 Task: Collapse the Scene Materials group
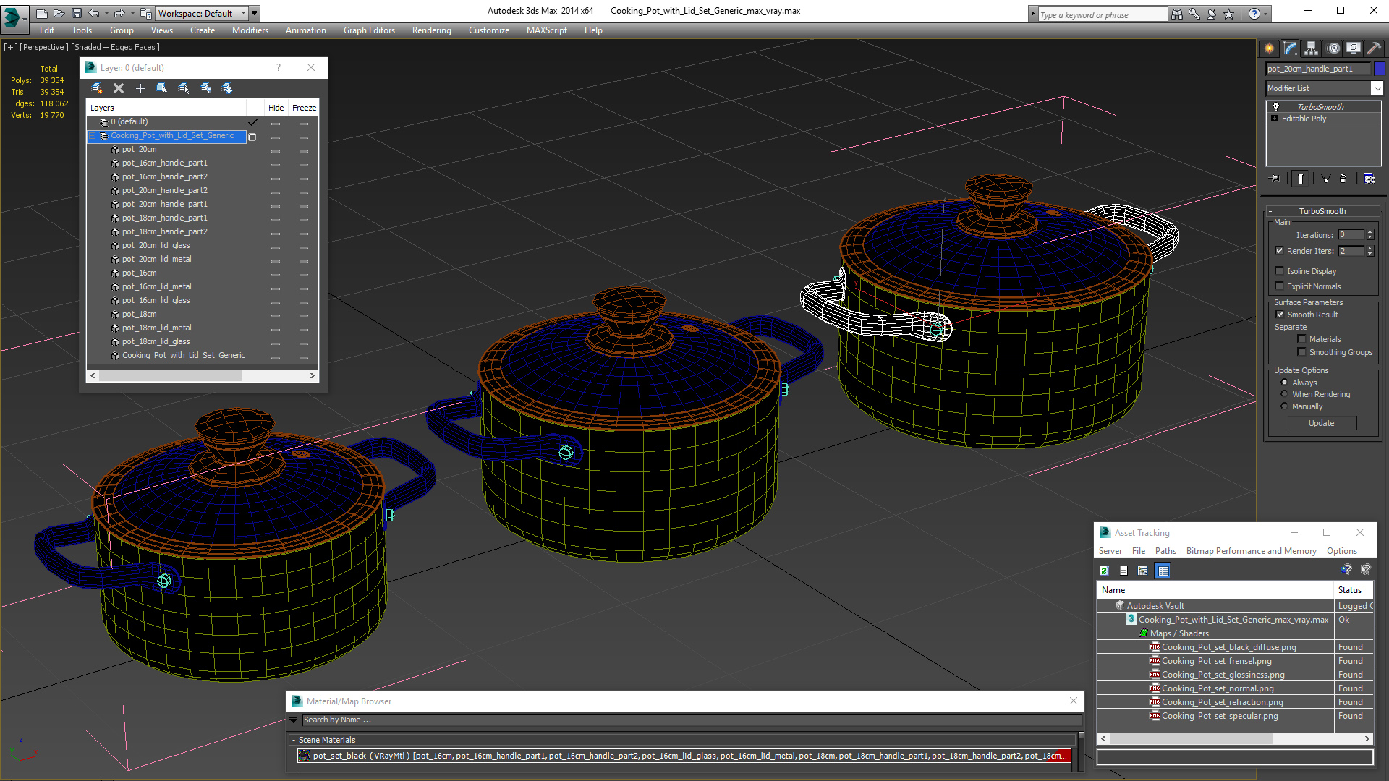point(294,740)
